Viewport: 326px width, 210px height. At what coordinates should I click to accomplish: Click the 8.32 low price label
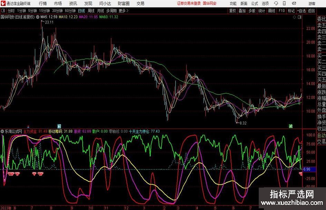coord(243,123)
